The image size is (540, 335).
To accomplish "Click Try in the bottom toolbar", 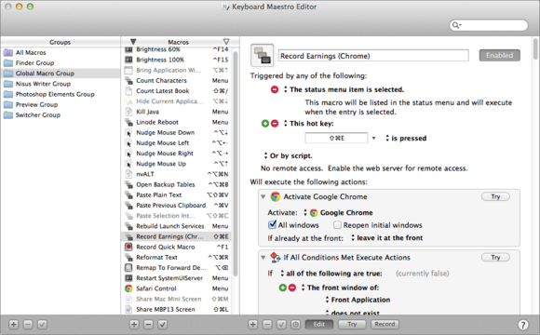I will tap(352, 325).
